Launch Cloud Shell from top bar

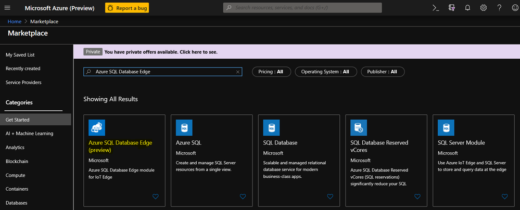click(436, 8)
